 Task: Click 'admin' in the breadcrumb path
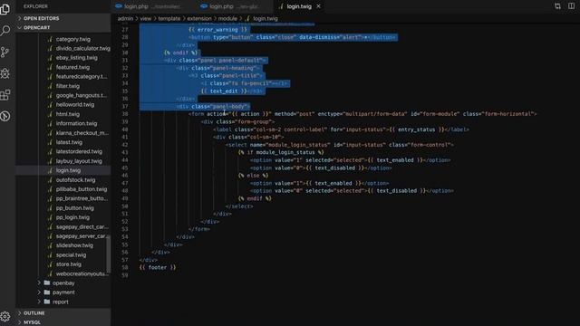pos(125,18)
